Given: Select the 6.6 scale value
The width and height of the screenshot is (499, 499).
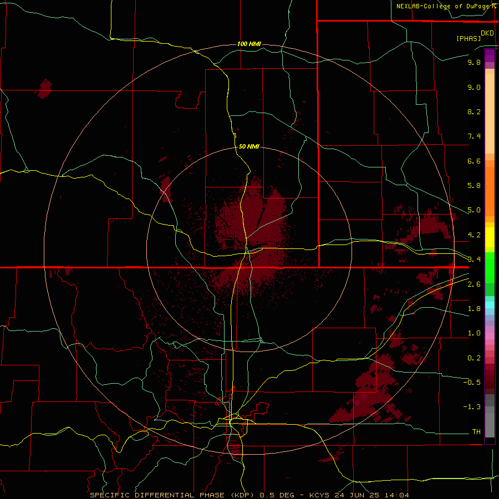Looking at the screenshot, I should (x=474, y=161).
